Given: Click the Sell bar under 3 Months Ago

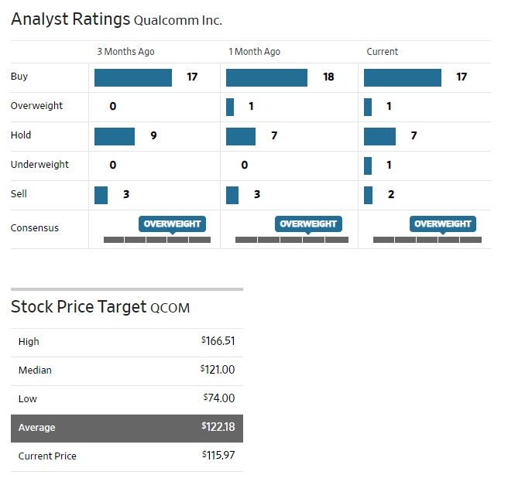Looking at the screenshot, I should tap(101, 195).
